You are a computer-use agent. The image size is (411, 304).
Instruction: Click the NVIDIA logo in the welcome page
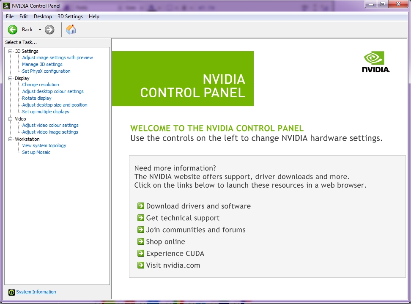pyautogui.click(x=376, y=62)
